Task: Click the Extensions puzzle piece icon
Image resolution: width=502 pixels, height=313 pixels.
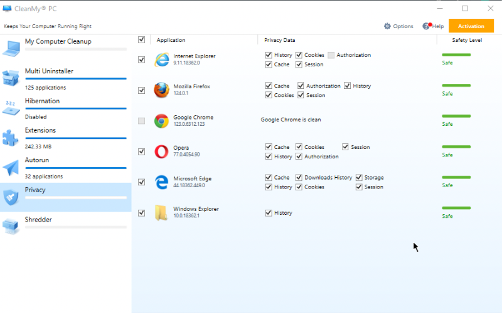Action: 11,138
